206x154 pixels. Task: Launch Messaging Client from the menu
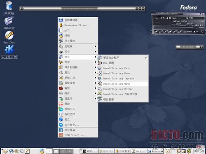tap(78, 25)
